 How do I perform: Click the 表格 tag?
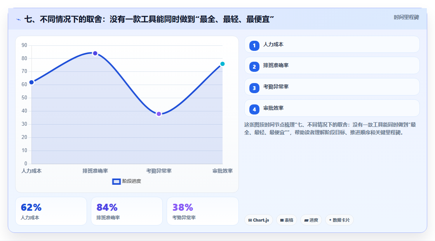[287, 220]
